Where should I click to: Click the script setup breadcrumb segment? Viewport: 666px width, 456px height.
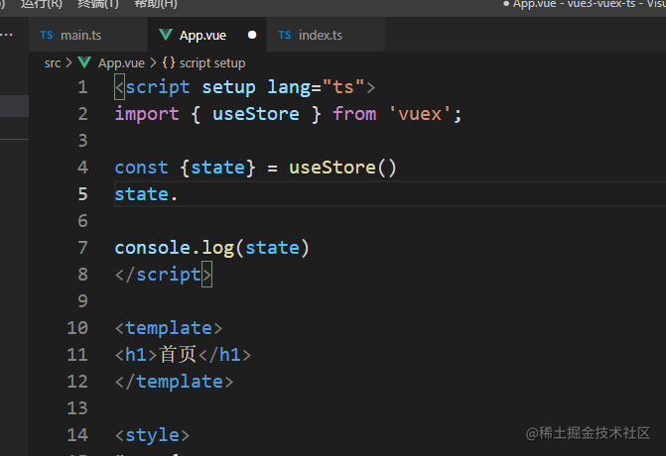[212, 63]
